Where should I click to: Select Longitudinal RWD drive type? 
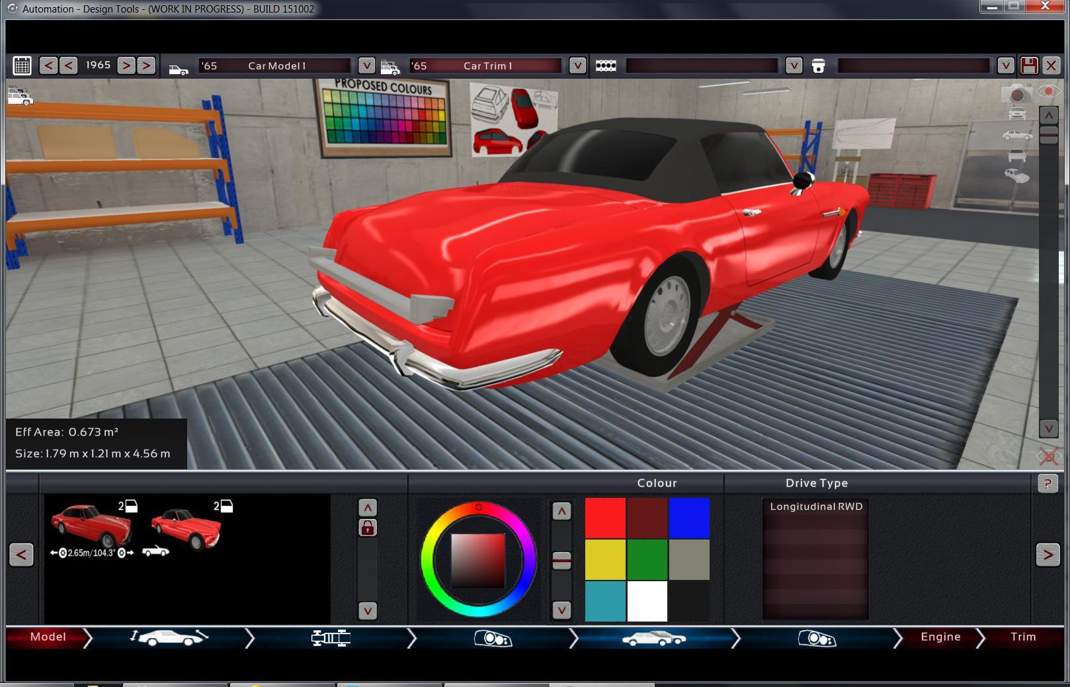click(x=815, y=506)
